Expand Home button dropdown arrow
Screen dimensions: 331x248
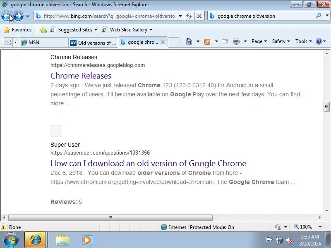tap(198, 41)
